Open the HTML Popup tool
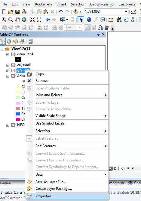The width and height of the screenshot is (141, 201). (103, 20)
